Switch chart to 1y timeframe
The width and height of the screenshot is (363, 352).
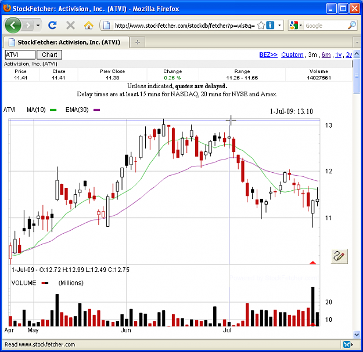click(x=338, y=55)
